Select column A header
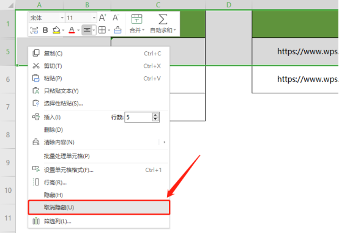 click(39, 5)
